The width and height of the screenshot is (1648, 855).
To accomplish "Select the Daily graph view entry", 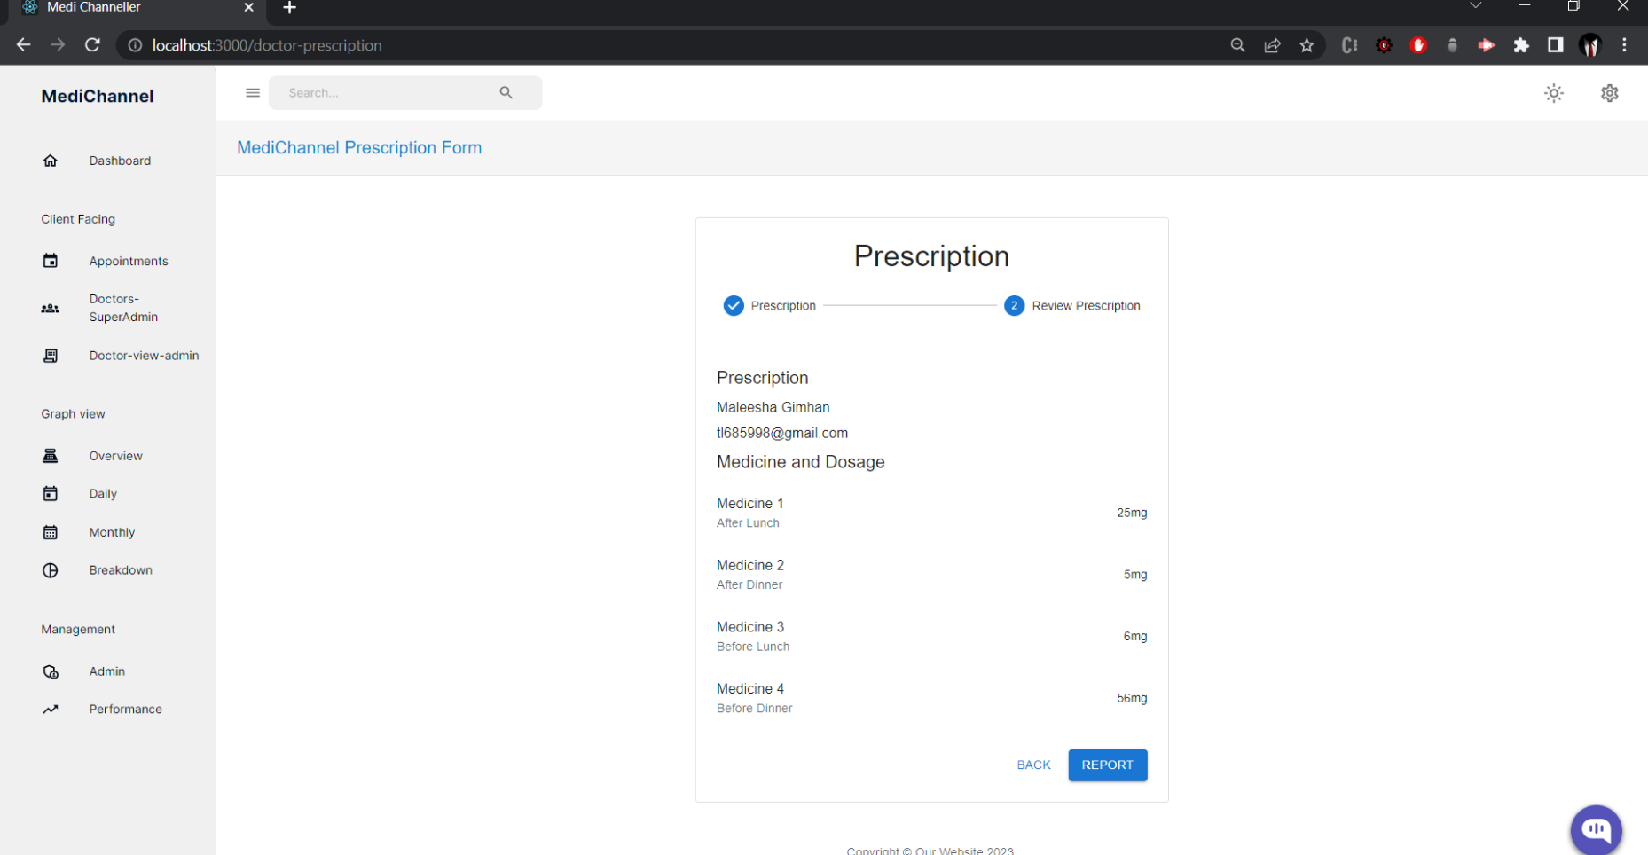I will pyautogui.click(x=103, y=493).
